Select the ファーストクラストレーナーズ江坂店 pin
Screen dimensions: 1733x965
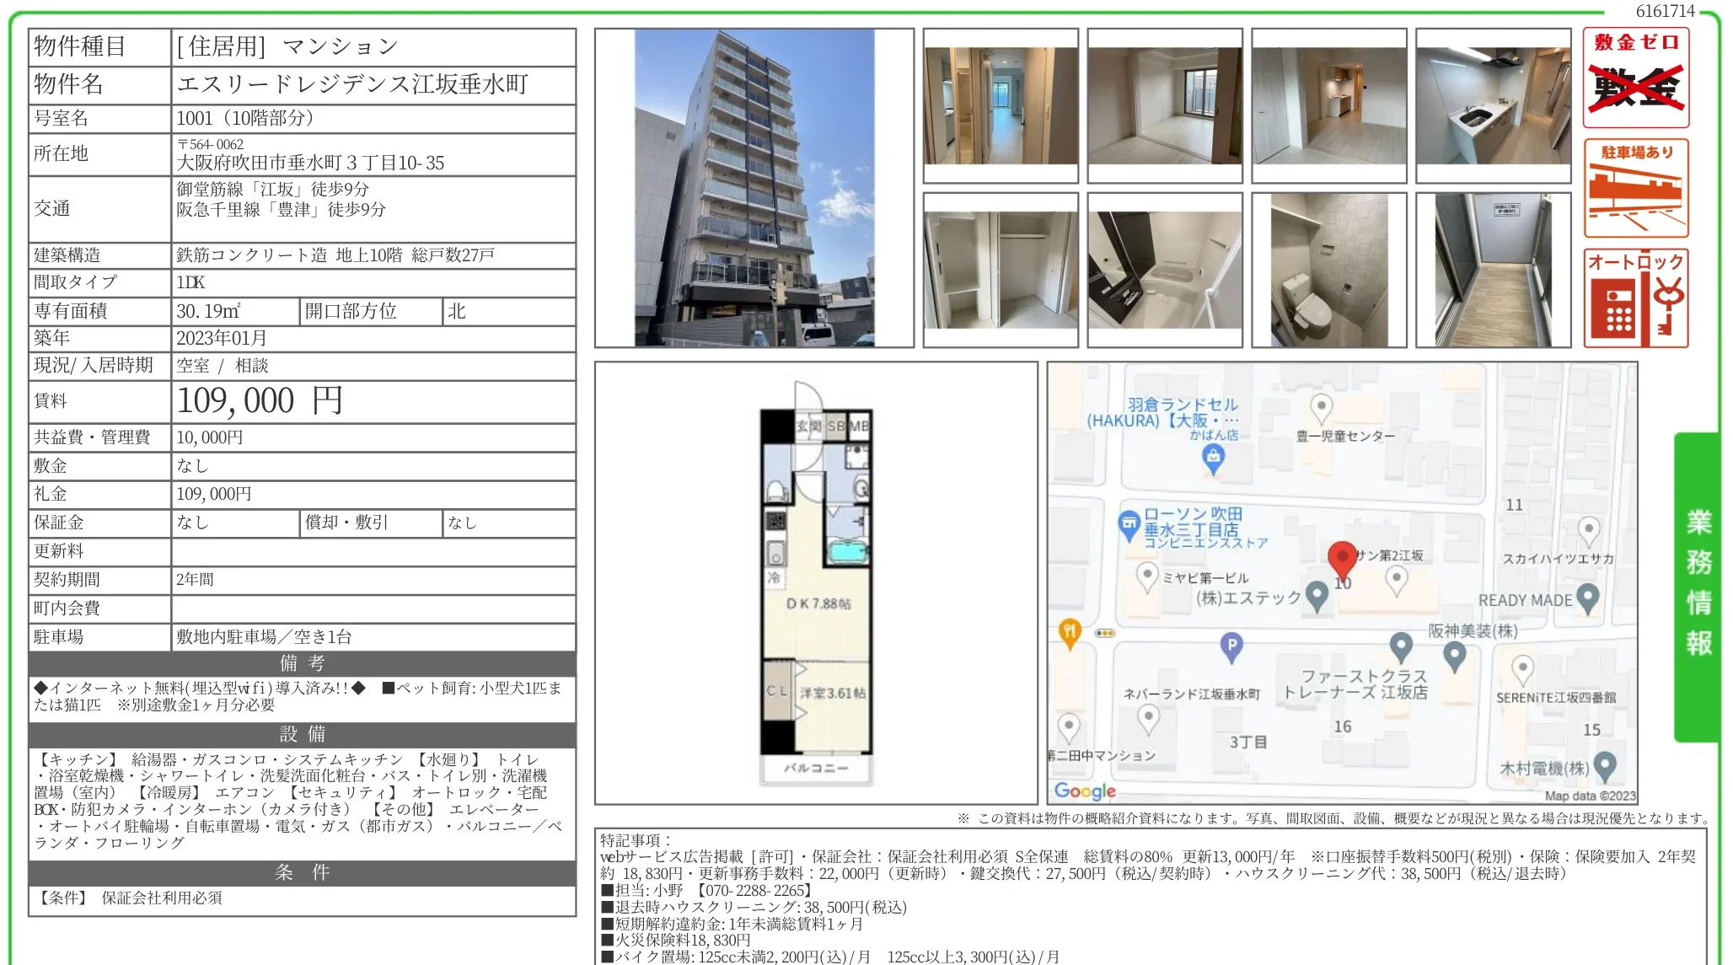(x=1403, y=646)
